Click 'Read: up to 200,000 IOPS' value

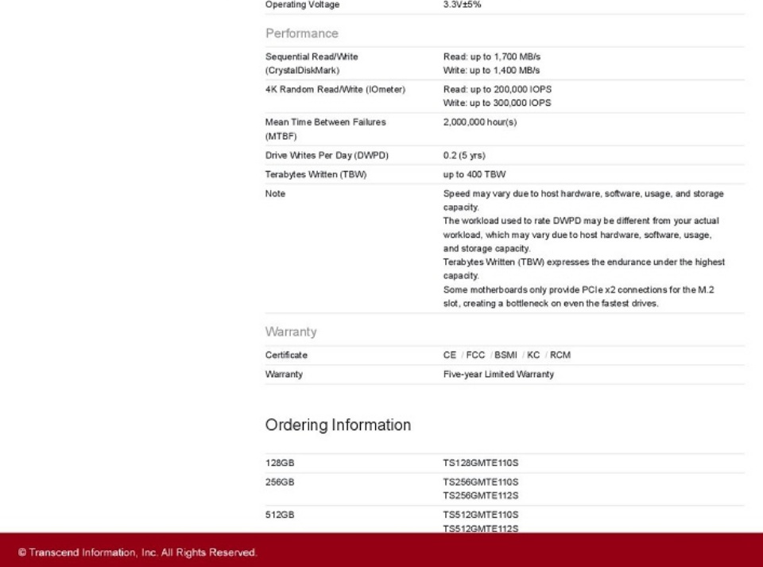[x=498, y=90]
